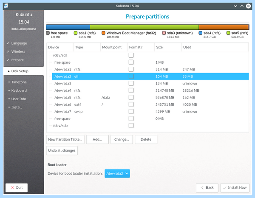The image size is (255, 198).
Task: Click the Timezone step in sidebar
Action: click(x=19, y=82)
